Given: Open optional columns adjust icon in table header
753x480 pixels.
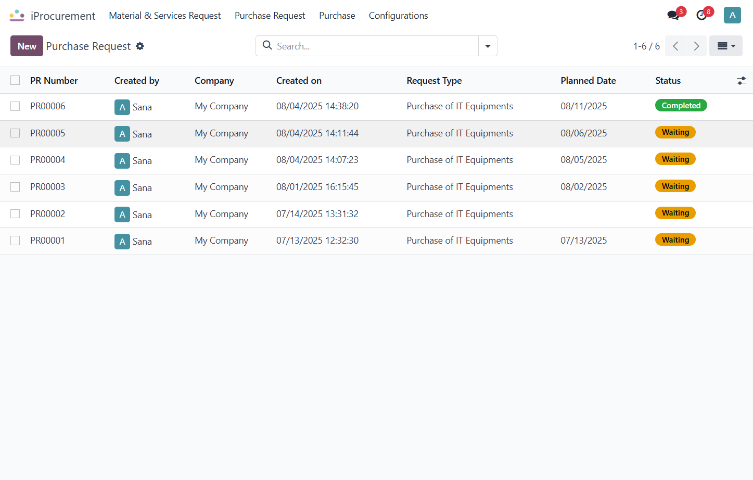Looking at the screenshot, I should pyautogui.click(x=742, y=81).
